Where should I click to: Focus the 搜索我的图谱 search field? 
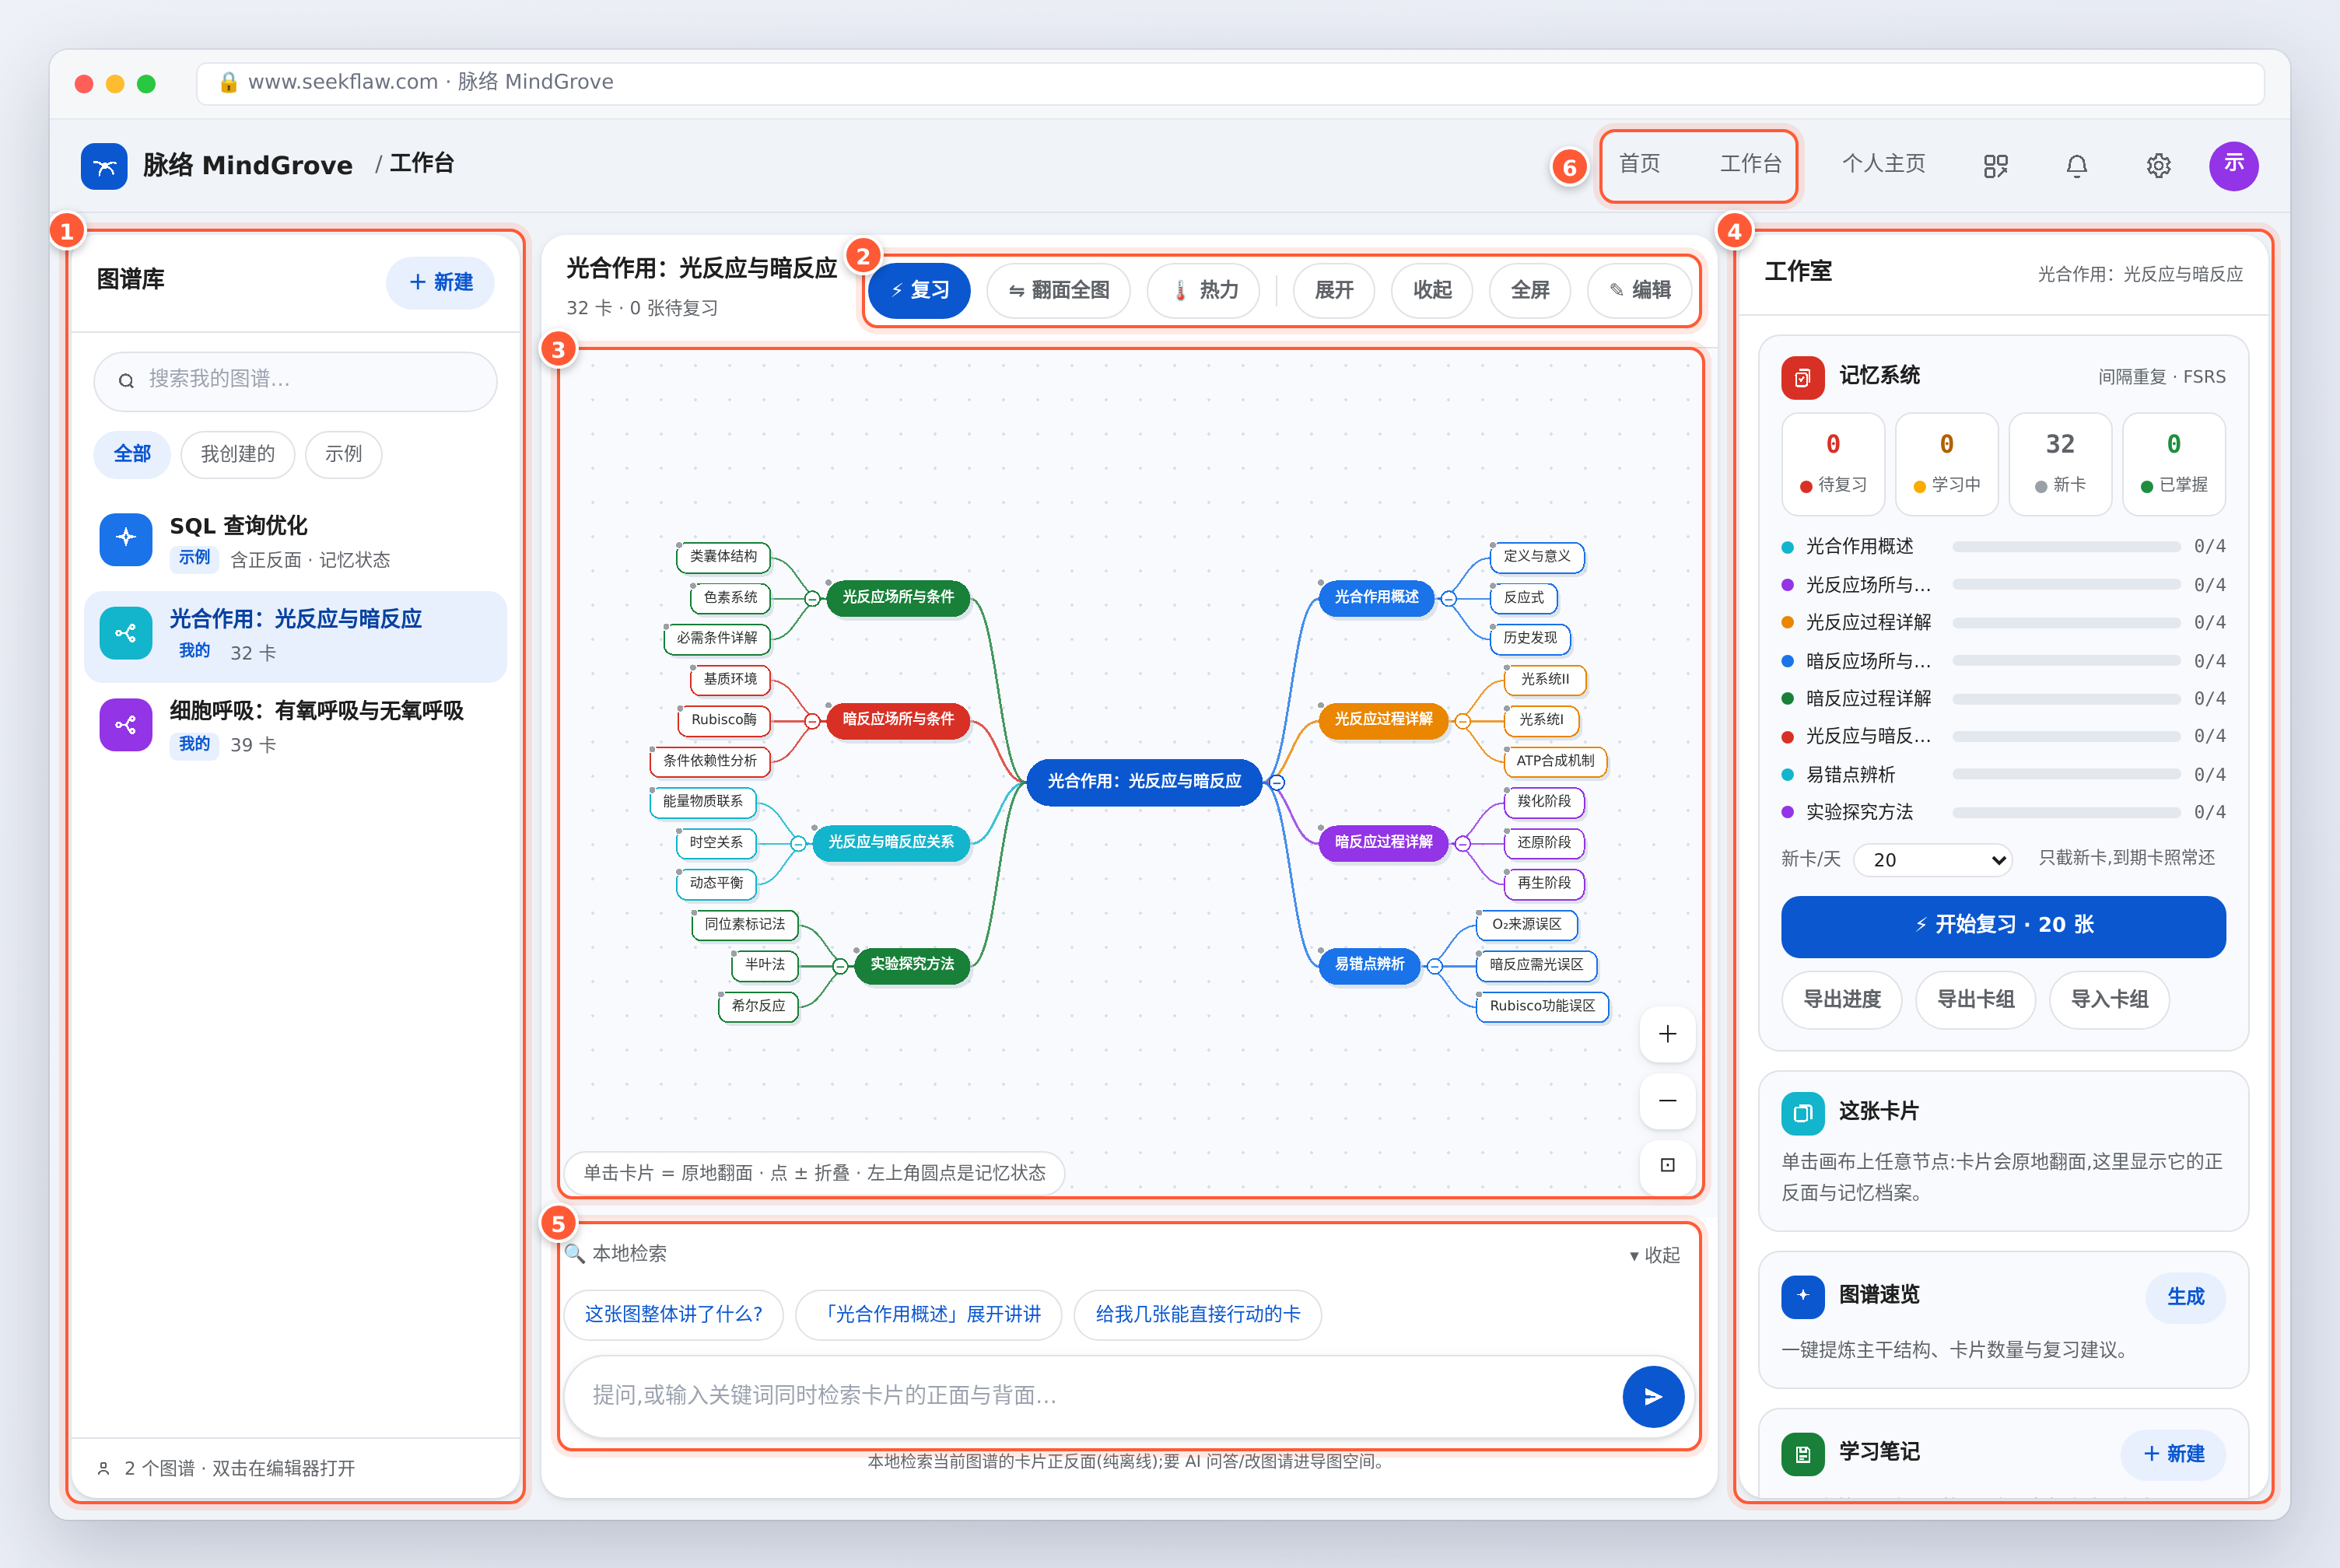[295, 381]
